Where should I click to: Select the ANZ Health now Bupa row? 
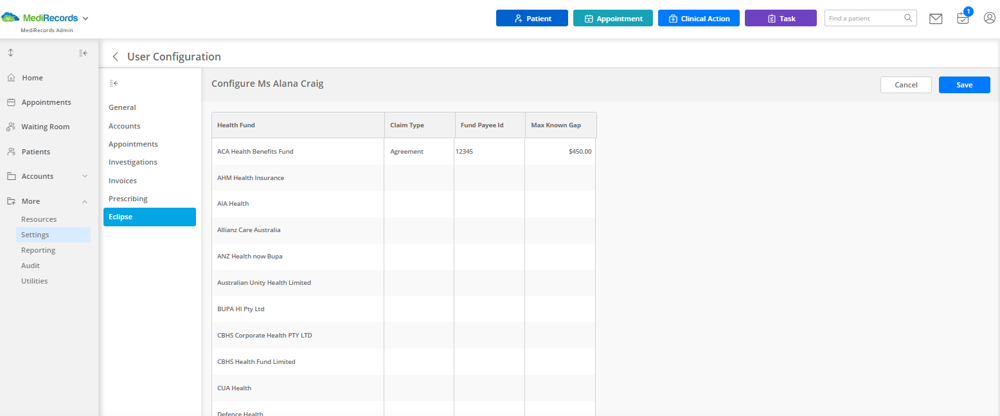(404, 257)
